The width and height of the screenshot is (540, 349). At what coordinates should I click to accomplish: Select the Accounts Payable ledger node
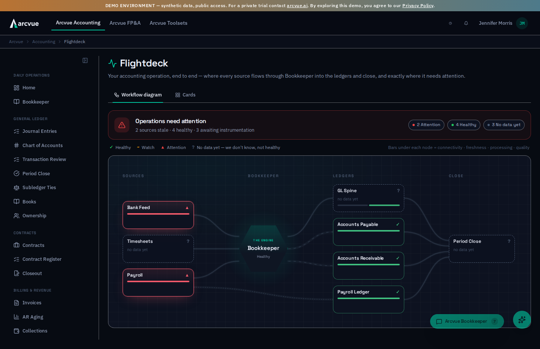click(x=369, y=232)
